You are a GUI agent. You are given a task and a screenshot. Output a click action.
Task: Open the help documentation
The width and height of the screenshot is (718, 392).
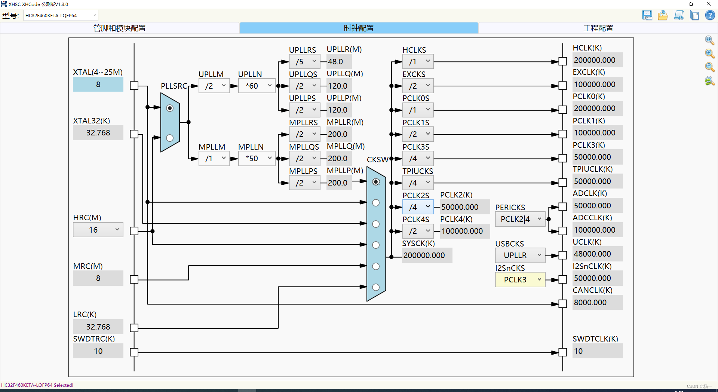(709, 15)
